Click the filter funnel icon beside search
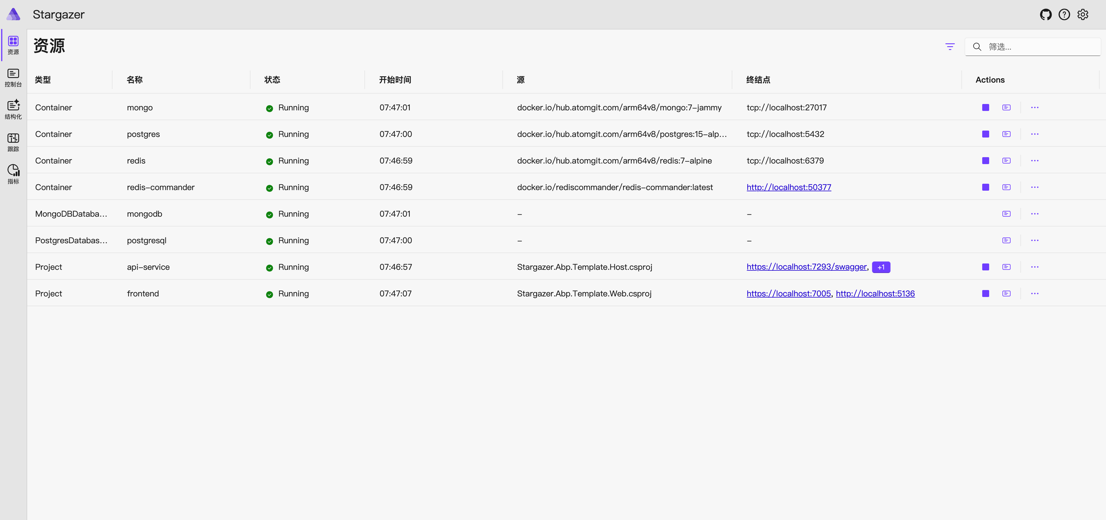This screenshot has width=1106, height=520. point(950,47)
